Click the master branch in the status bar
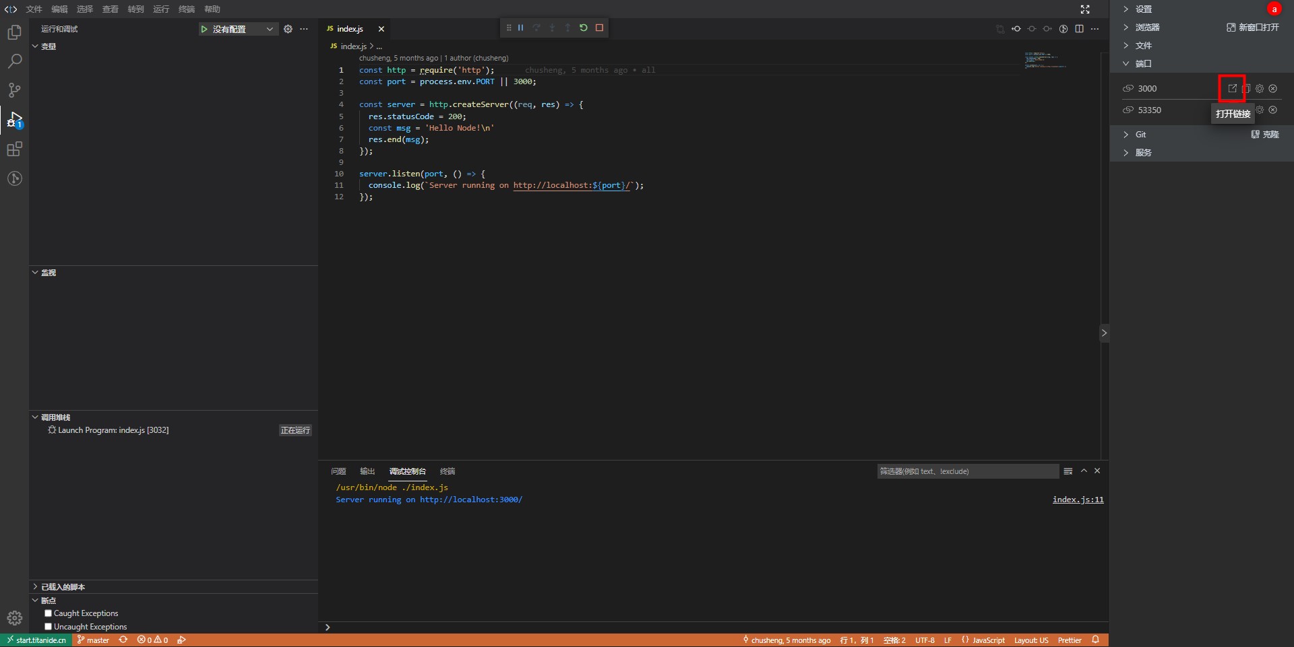Viewport: 1294px width, 647px height. (93, 640)
